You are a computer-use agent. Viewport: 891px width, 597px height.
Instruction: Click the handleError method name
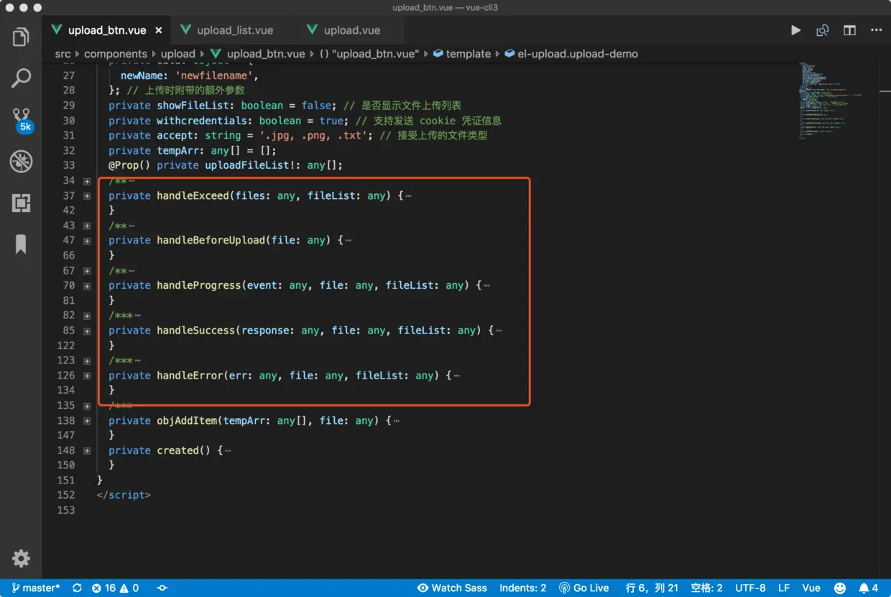[190, 376]
